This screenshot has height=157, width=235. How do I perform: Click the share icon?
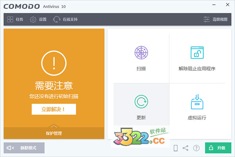pos(186,148)
